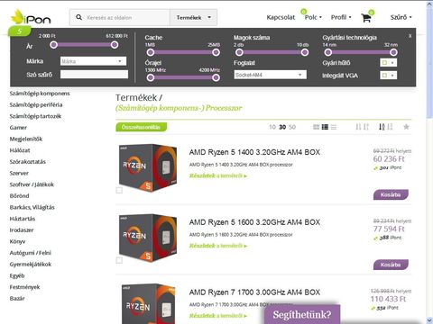Open Számítógép tartozék category
This screenshot has width=433, height=324.
(x=35, y=116)
